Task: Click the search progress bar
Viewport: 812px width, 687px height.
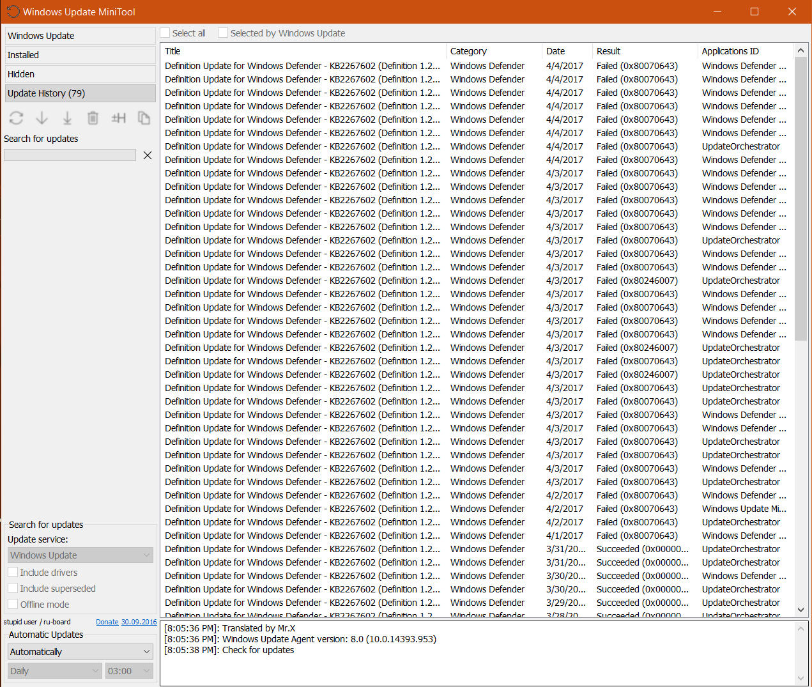Action: pyautogui.click(x=70, y=155)
